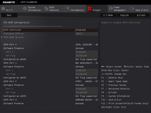Click the PCH SATA Configuration heading

click(16, 23)
